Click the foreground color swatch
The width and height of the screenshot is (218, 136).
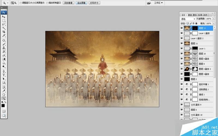3,105
